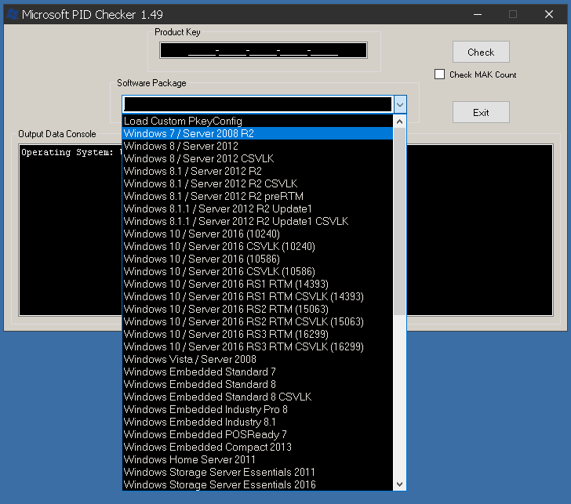Click the dropdown list scroll up arrow
This screenshot has height=504, width=571.
pos(399,121)
